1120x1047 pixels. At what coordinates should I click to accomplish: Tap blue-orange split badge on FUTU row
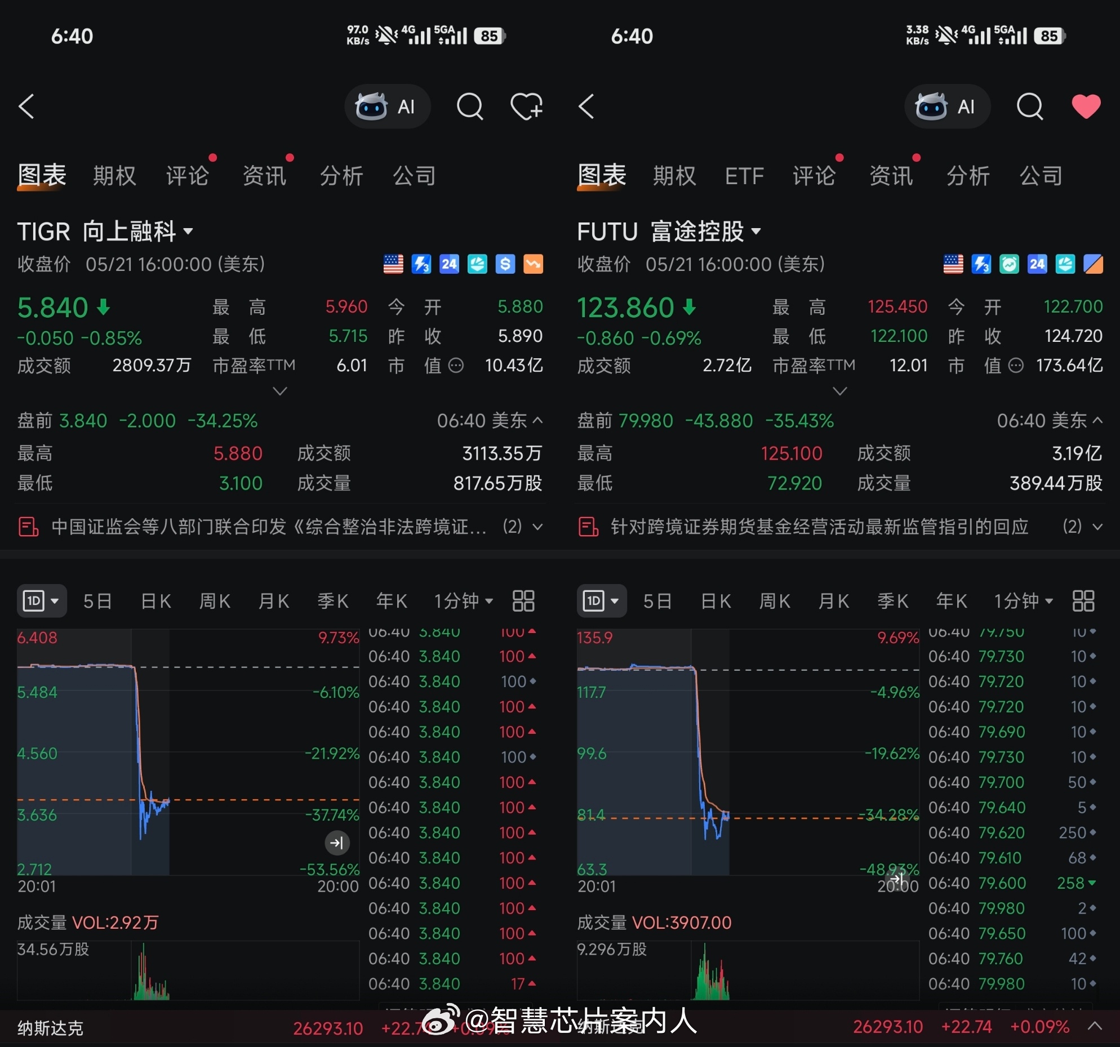pyautogui.click(x=1094, y=264)
